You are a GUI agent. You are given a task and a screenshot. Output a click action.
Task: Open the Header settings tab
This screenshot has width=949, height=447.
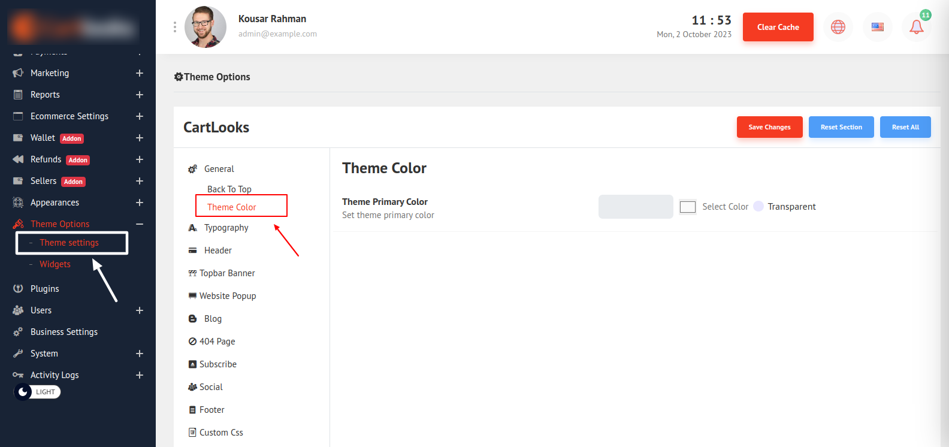217,250
